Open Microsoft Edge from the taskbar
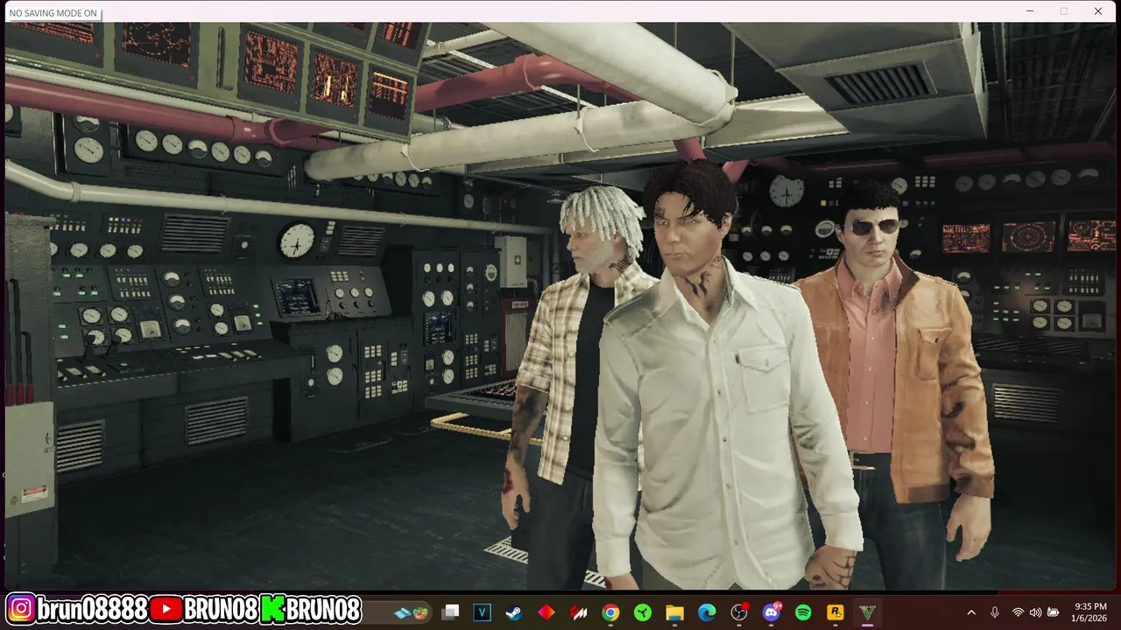Viewport: 1121px width, 630px height. pos(707,612)
